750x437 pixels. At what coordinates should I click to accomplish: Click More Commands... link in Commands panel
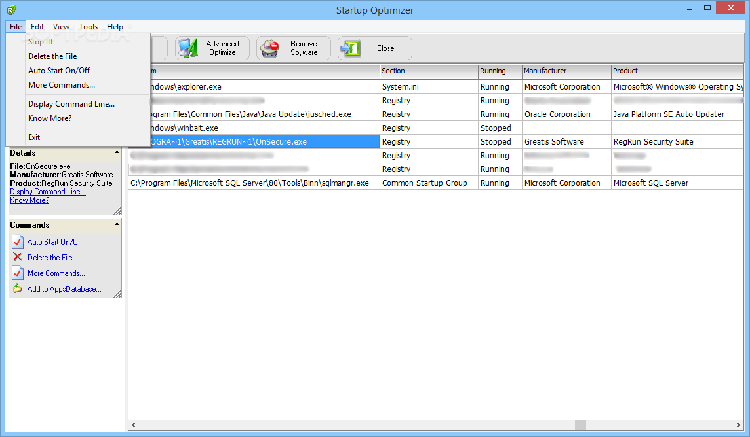point(56,273)
